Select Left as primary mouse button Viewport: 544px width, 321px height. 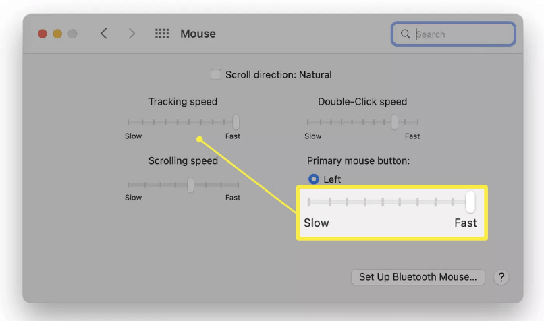click(314, 179)
